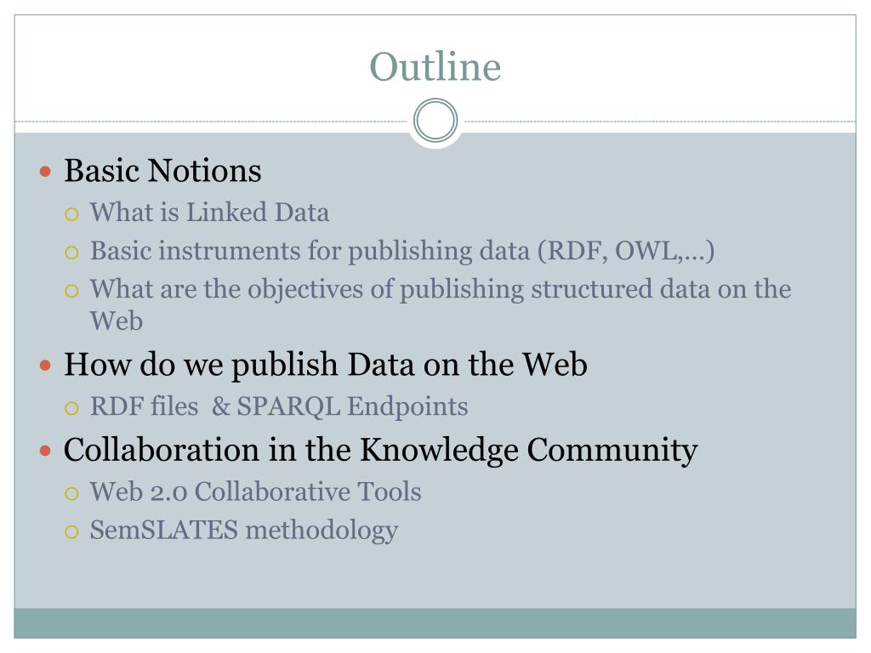Select the 'SemSLATES methodology' item
Screen dimensions: 871x653
(244, 531)
